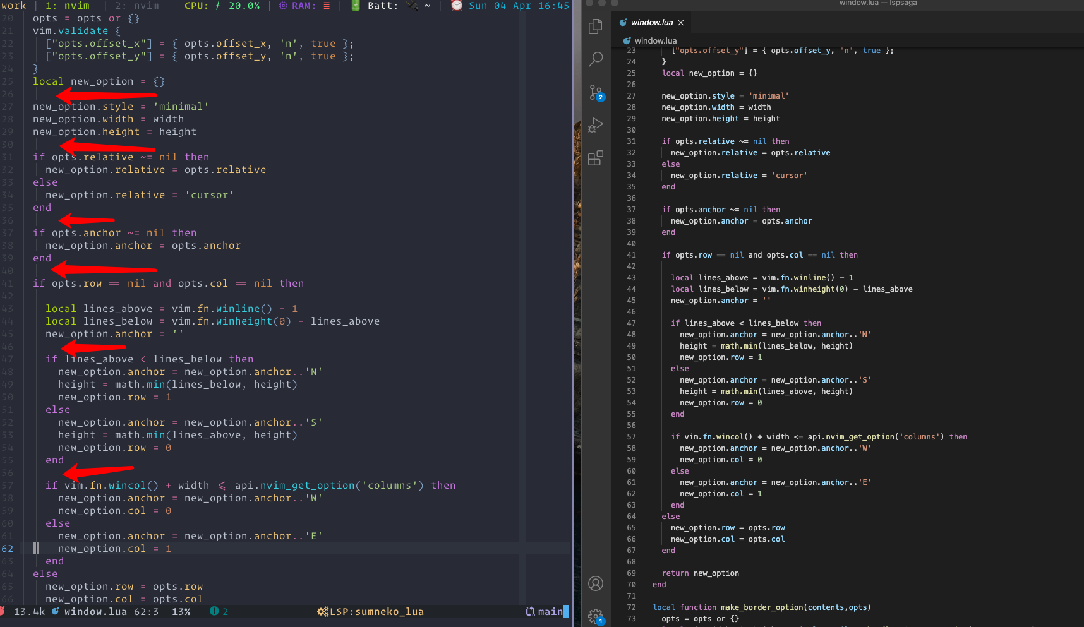Click the Accounts icon in the activity bar

[x=595, y=583]
